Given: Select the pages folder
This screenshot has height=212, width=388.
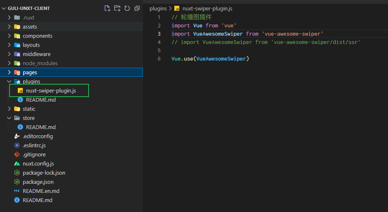Looking at the screenshot, I should [x=30, y=72].
